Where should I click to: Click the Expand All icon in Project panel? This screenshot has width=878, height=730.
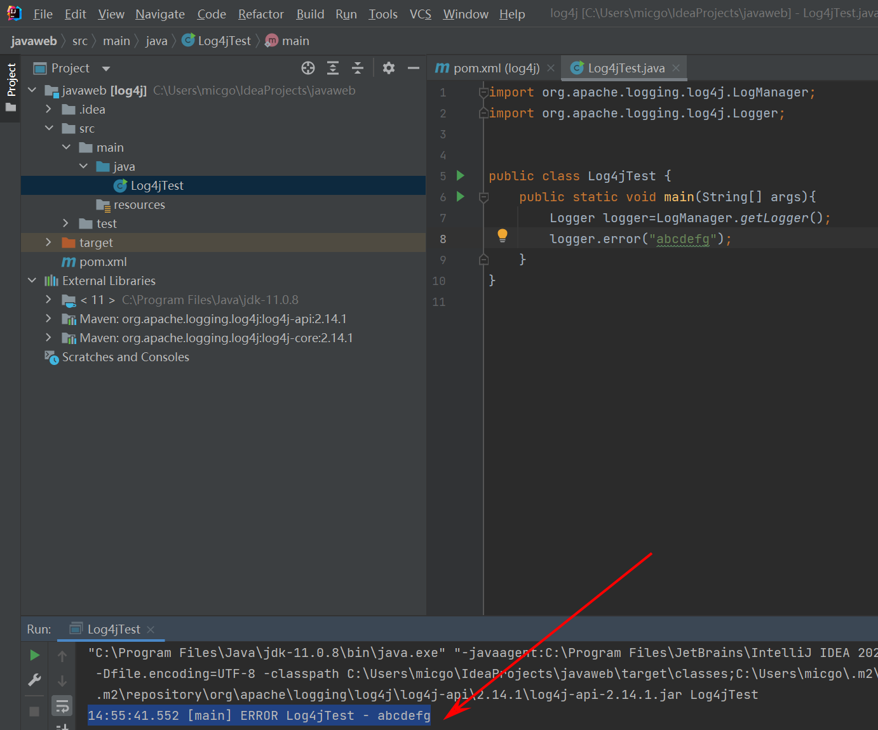coord(333,68)
